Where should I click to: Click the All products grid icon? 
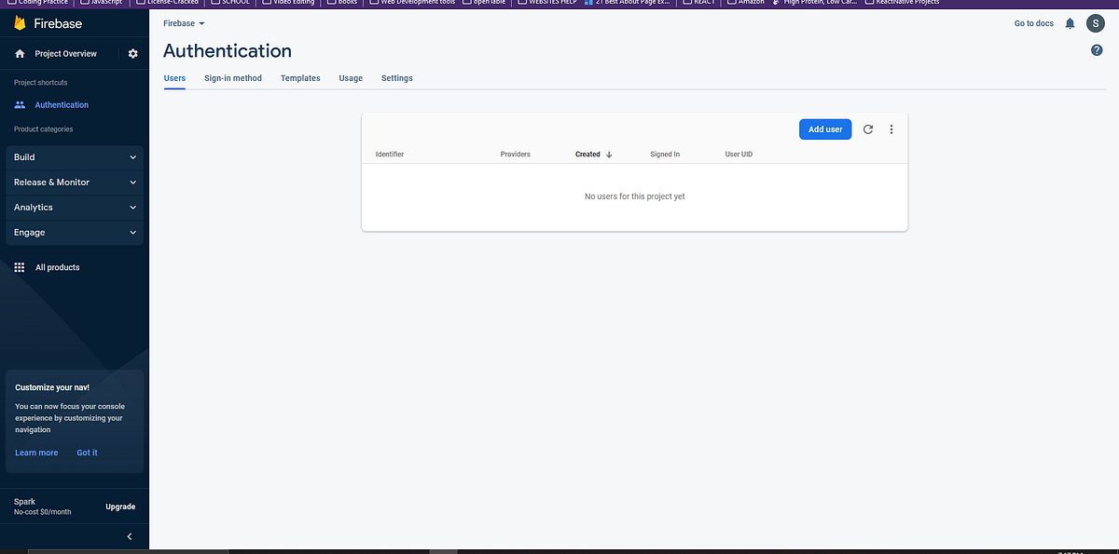pos(20,267)
